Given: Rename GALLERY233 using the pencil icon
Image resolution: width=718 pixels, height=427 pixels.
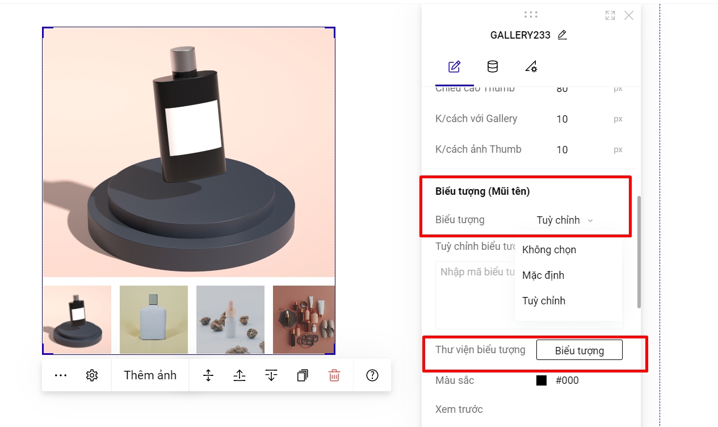Looking at the screenshot, I should click(x=562, y=35).
